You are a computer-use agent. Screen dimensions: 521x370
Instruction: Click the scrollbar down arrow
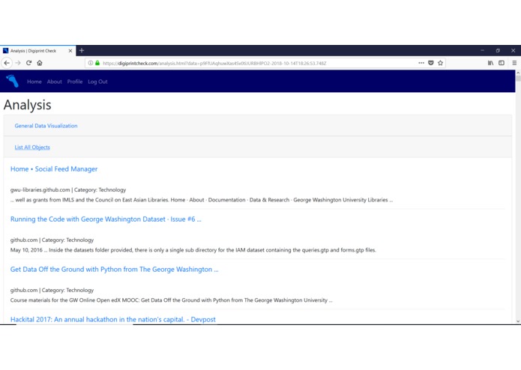518,321
